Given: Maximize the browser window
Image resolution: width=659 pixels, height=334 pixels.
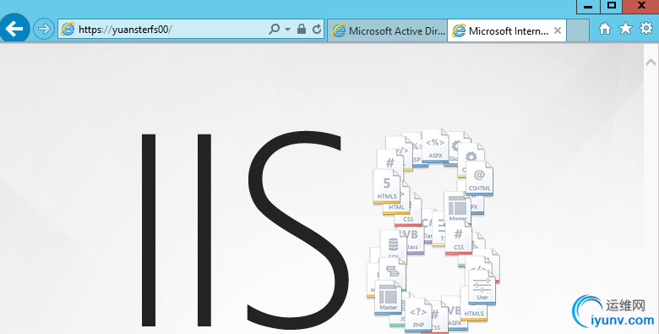Looking at the screenshot, I should [x=611, y=6].
